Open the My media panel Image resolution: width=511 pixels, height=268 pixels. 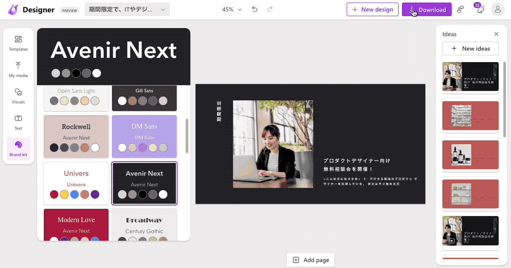(x=18, y=69)
